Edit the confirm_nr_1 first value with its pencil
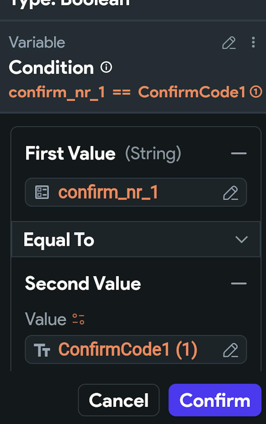 (x=230, y=193)
